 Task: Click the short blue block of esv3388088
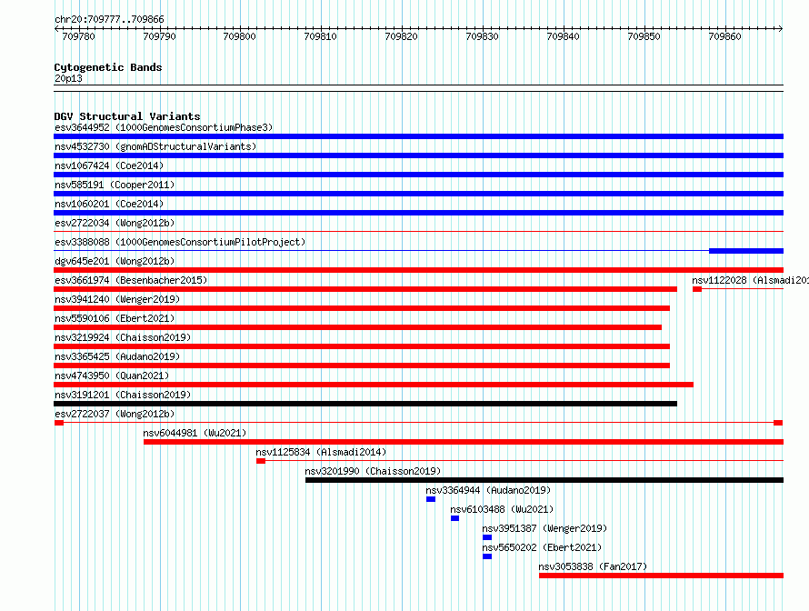tap(746, 251)
